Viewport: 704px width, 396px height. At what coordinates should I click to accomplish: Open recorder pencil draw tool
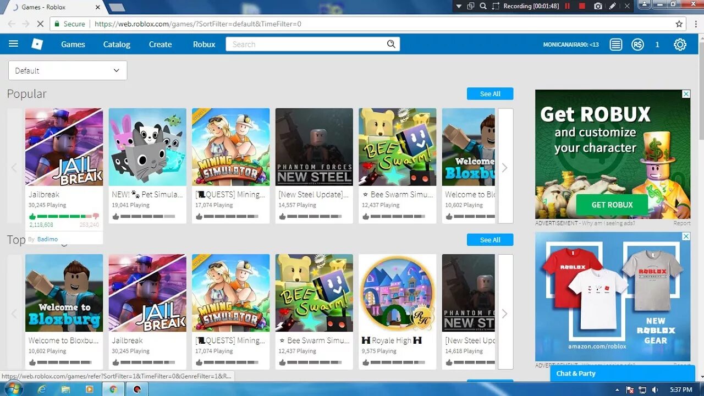click(x=613, y=6)
